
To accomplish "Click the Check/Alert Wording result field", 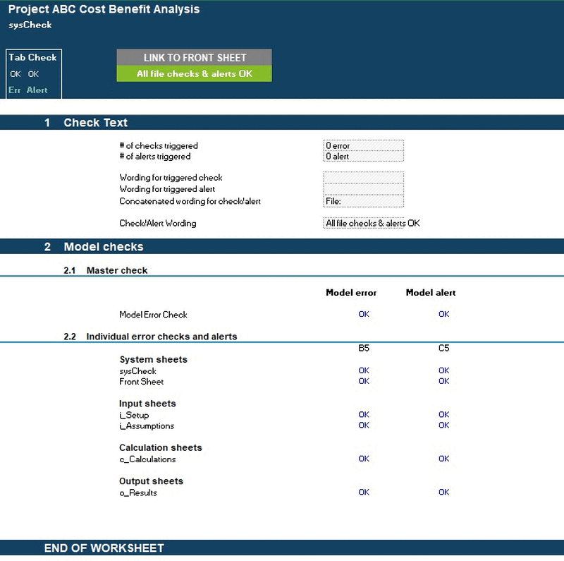I will coord(363,223).
